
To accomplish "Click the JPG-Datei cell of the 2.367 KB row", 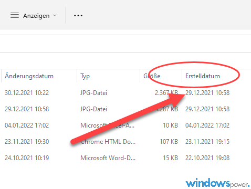I will pos(93,93).
